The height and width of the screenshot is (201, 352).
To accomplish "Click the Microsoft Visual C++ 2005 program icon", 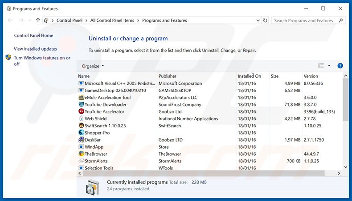I will (81, 83).
